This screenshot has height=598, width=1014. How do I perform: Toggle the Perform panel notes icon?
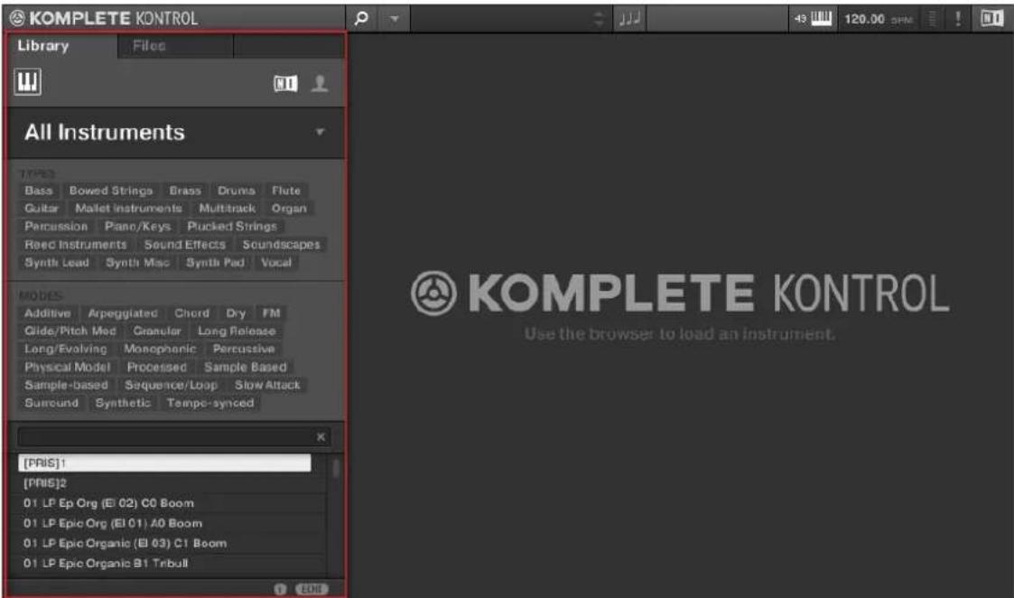[x=629, y=18]
